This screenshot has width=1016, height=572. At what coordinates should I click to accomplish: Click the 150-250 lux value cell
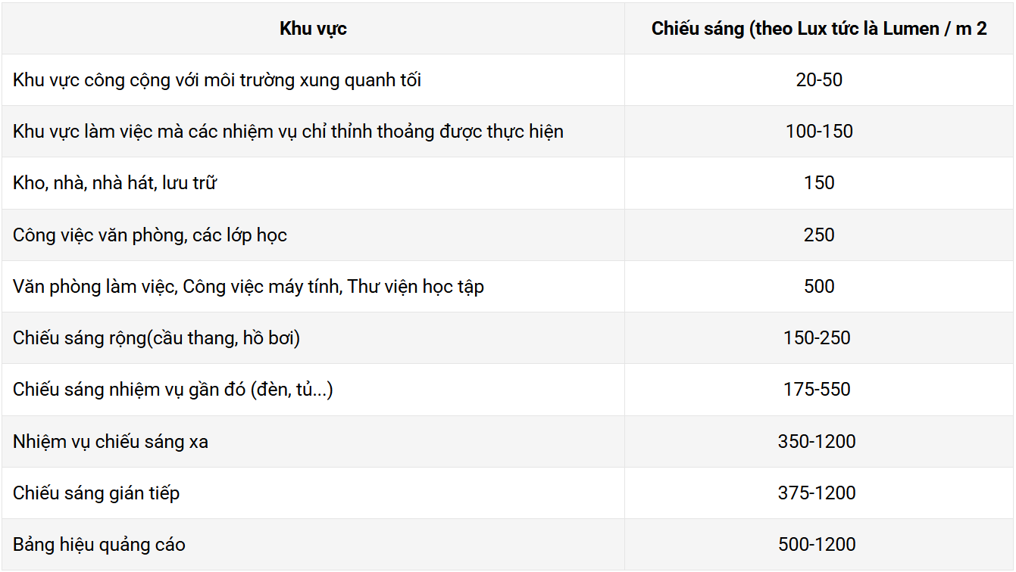coord(817,337)
